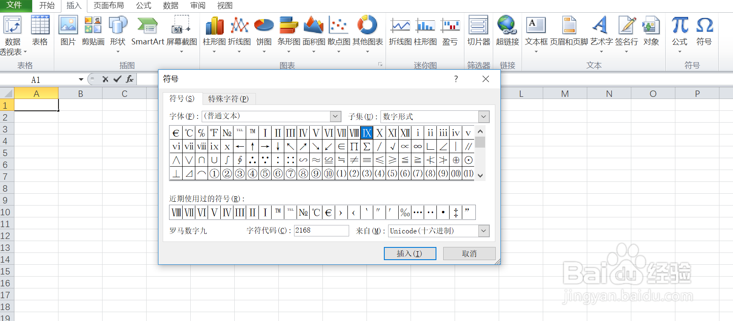
Task: Pick the 面积图 (area chart) icon
Action: click(x=314, y=25)
